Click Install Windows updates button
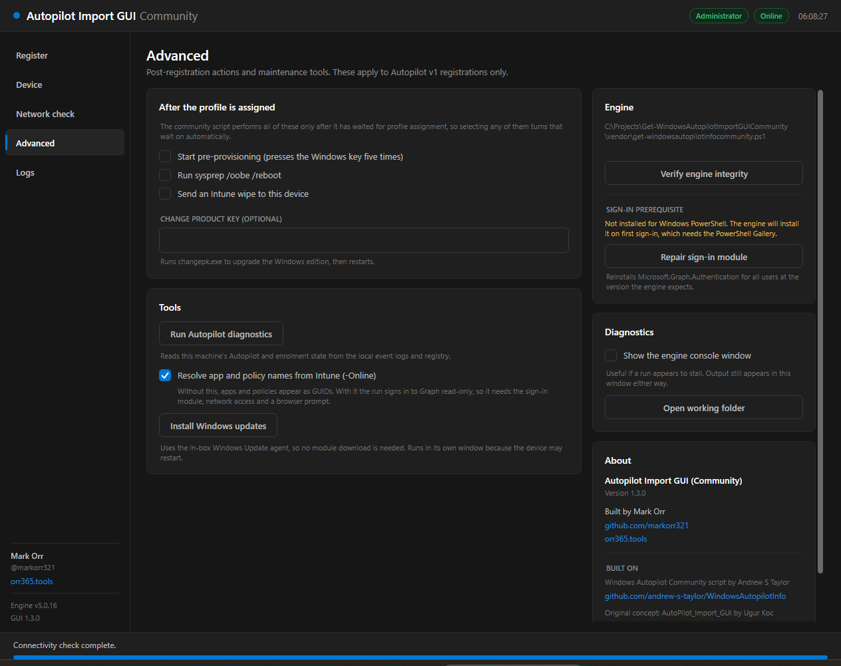841x666 pixels. (x=218, y=426)
